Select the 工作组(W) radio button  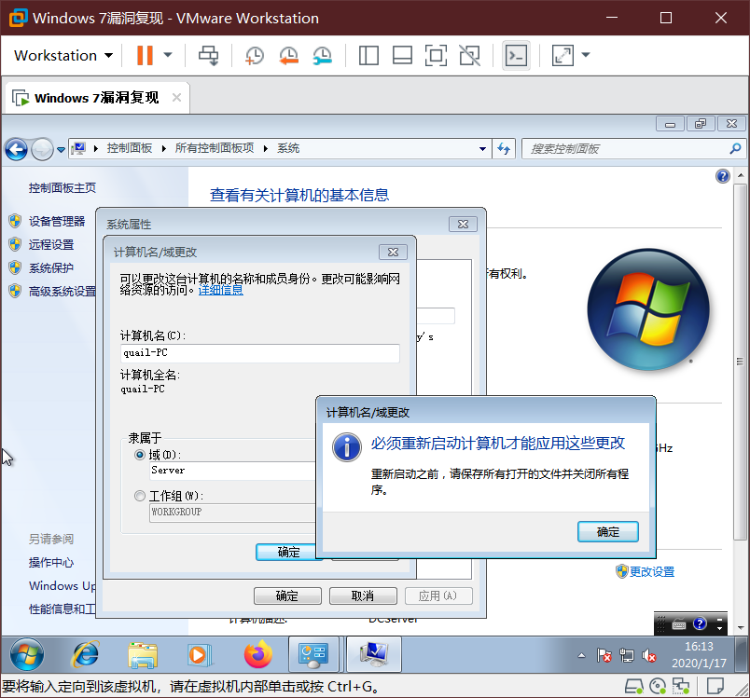[140, 496]
